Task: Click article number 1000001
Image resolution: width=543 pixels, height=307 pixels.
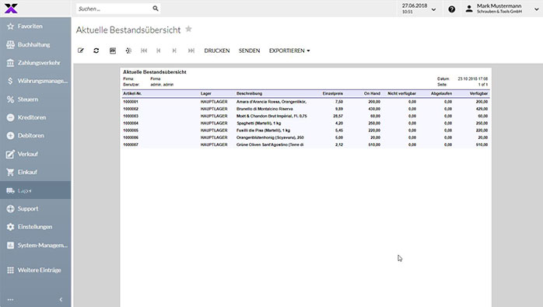Action: coord(131,102)
